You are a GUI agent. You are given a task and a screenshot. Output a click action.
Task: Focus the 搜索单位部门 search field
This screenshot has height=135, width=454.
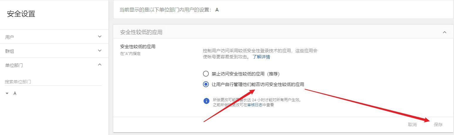click(x=53, y=82)
